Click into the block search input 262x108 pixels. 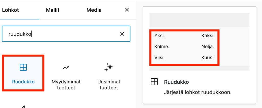[66, 34]
